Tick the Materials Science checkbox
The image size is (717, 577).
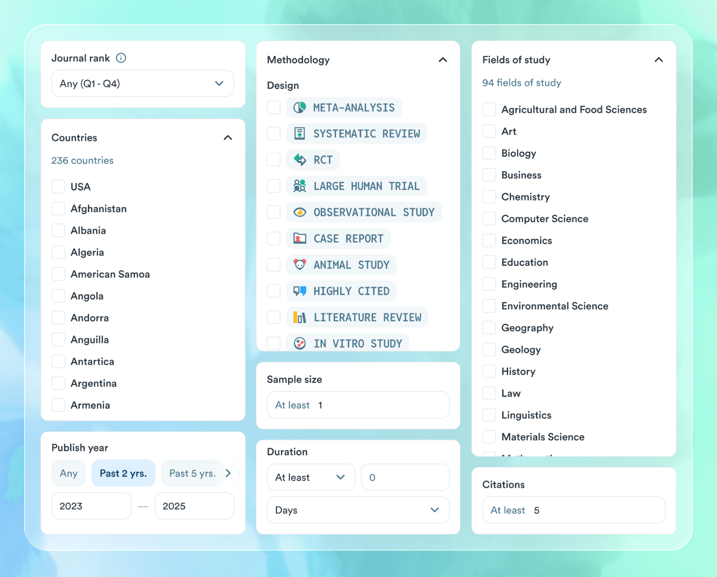point(489,437)
